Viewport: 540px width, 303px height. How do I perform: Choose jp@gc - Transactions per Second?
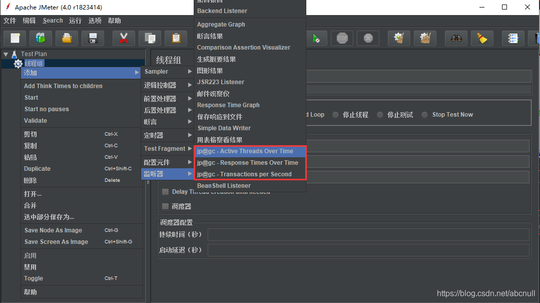coord(250,174)
